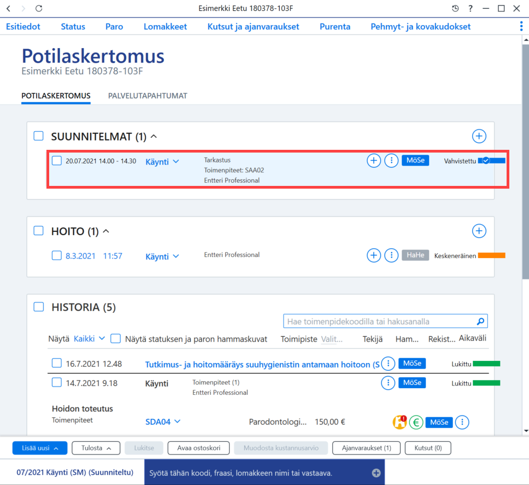
Task: Open three-dot menu on the 20.07.2021 visit row
Action: pos(391,161)
